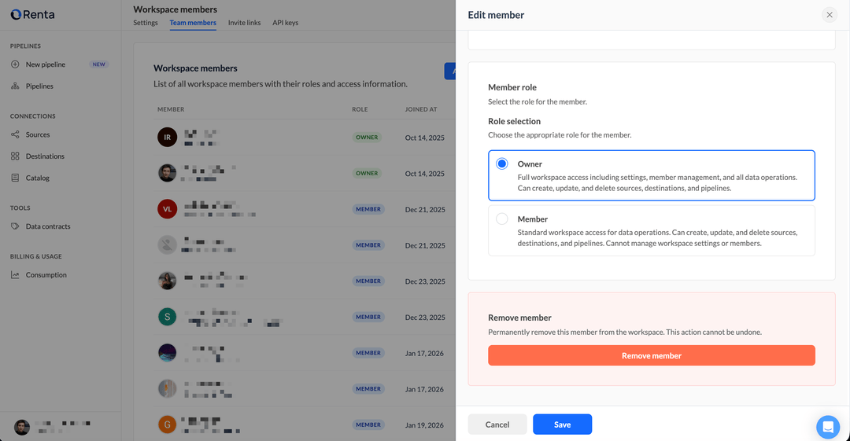Open the Invite links tab

click(x=244, y=23)
